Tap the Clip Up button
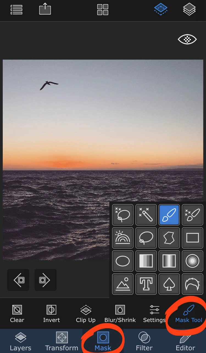Screen dimensions: 206x353 tap(86, 314)
